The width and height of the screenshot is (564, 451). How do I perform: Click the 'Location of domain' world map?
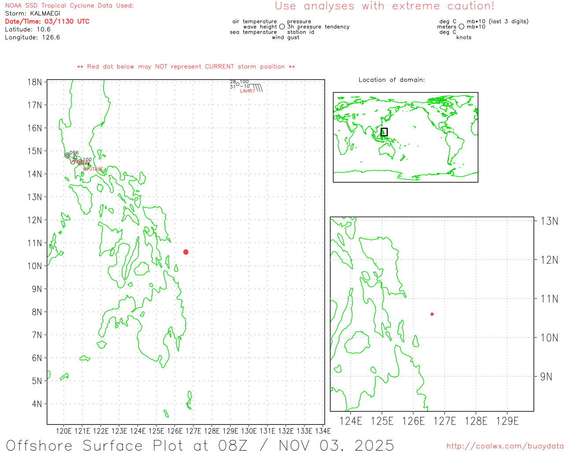point(405,137)
